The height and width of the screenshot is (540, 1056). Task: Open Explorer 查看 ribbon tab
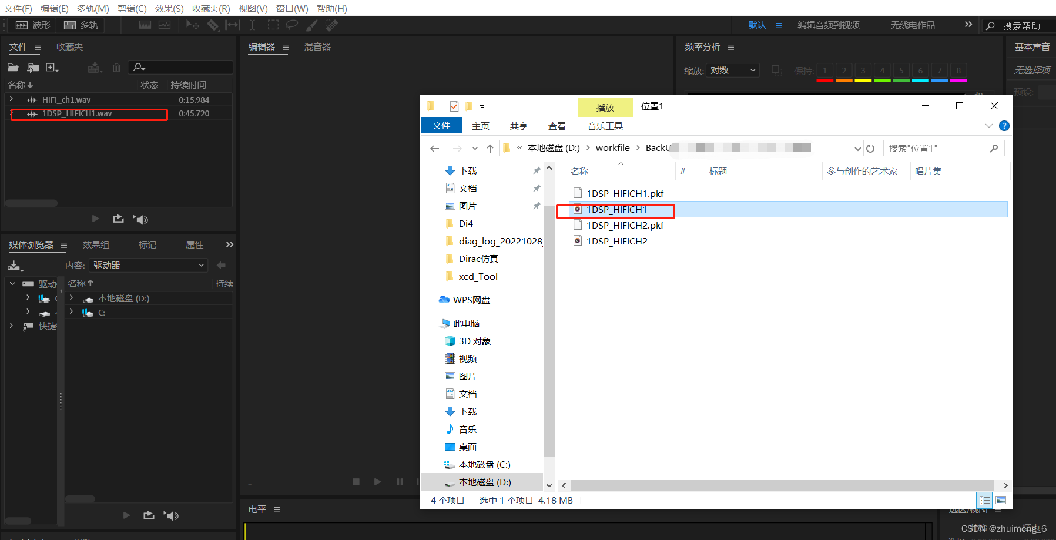(557, 126)
